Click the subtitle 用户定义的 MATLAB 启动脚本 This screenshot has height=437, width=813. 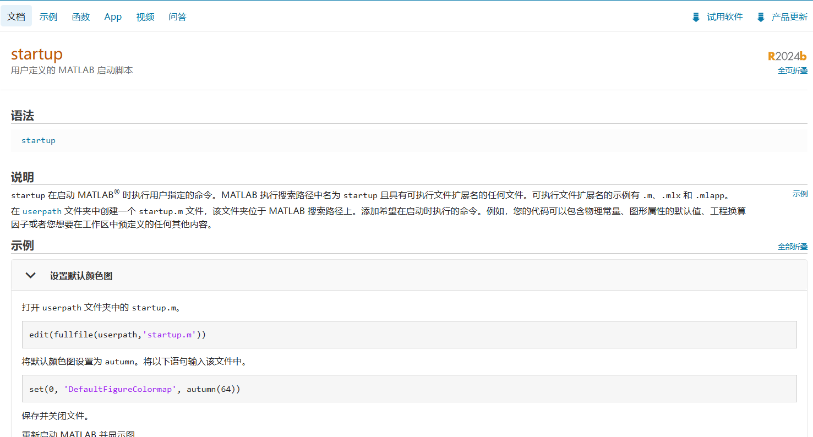click(x=72, y=70)
